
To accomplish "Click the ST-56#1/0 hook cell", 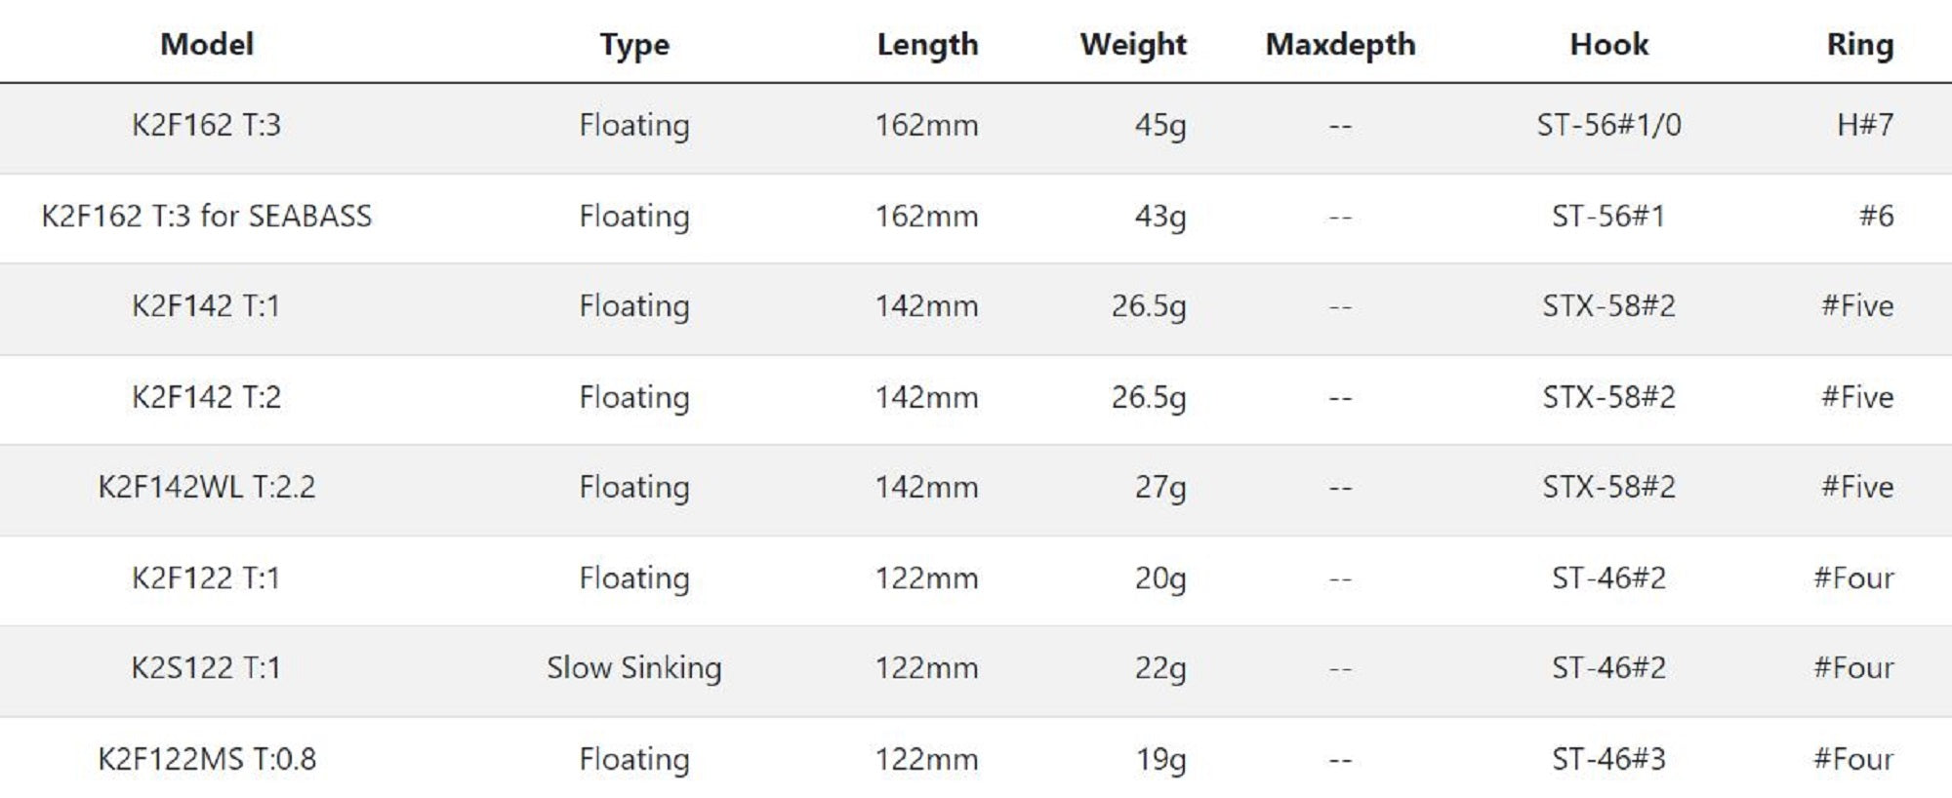I will click(1608, 125).
